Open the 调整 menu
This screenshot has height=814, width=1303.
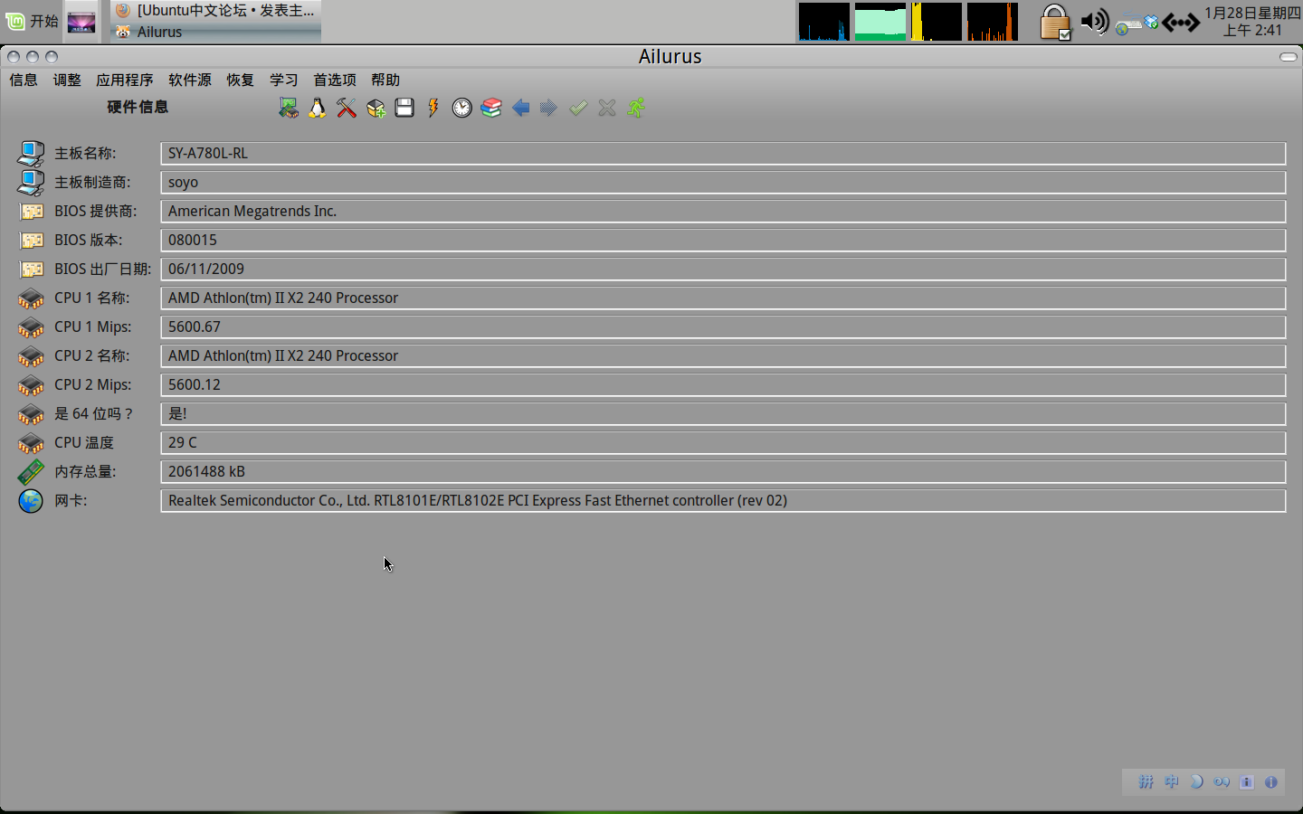(67, 80)
